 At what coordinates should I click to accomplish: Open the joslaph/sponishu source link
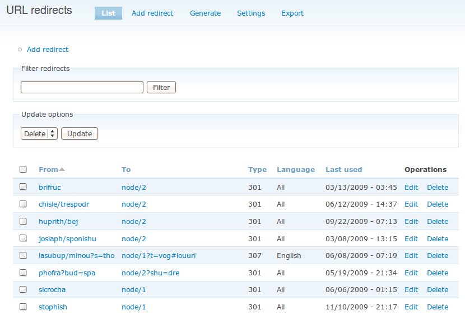pyautogui.click(x=67, y=239)
